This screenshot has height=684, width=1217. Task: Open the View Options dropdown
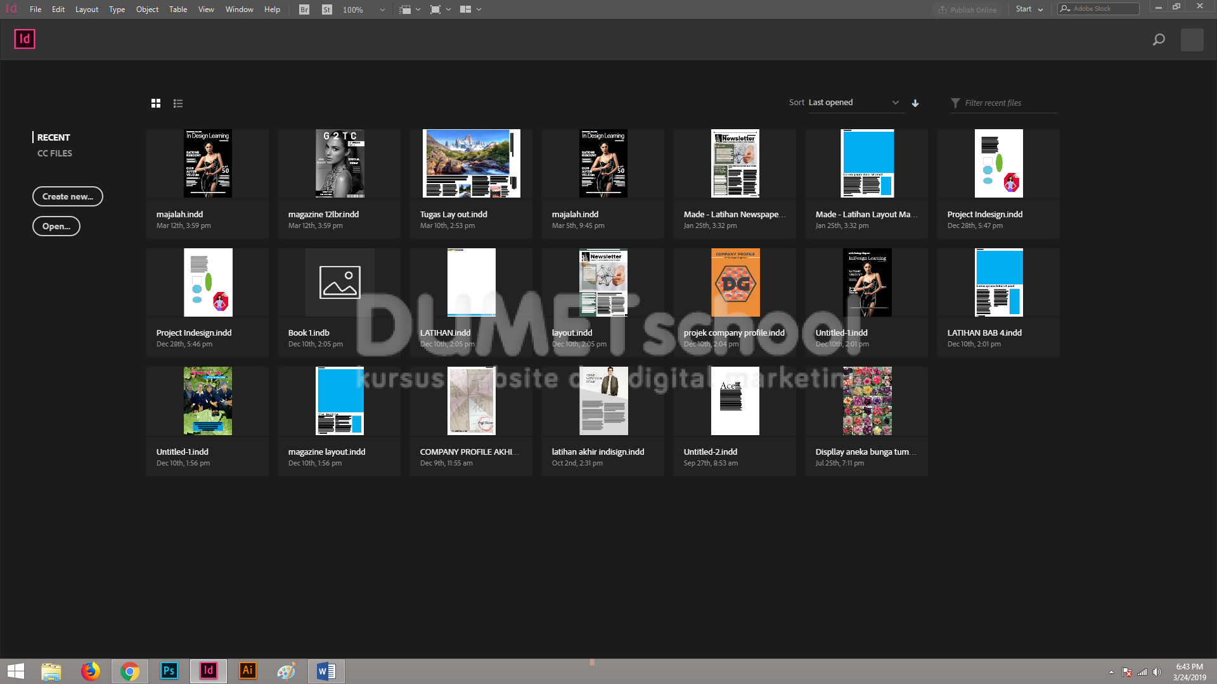[410, 9]
